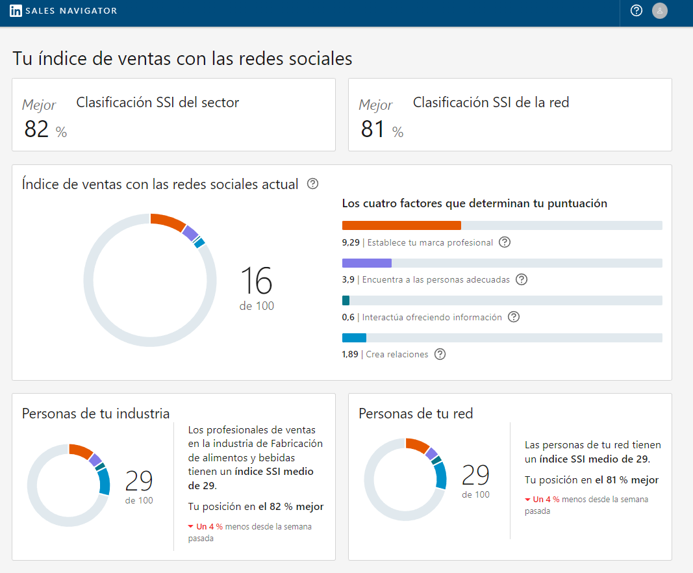Click the orange Establece tu marca progress bar
This screenshot has width=693, height=573.
[502, 225]
